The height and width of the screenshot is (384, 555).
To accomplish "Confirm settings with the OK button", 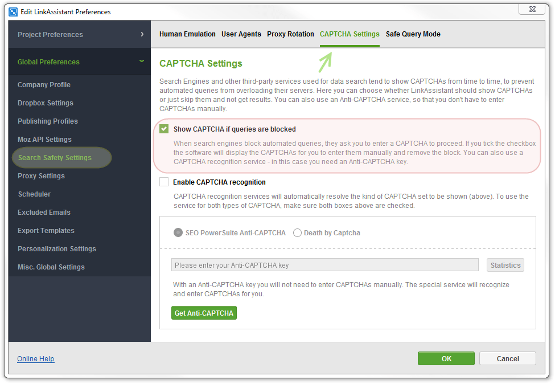I will (446, 358).
